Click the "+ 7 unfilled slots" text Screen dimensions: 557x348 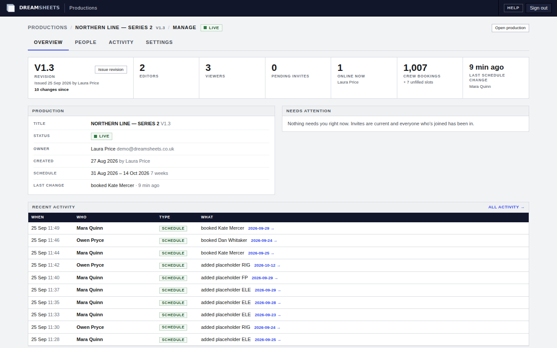pos(418,82)
